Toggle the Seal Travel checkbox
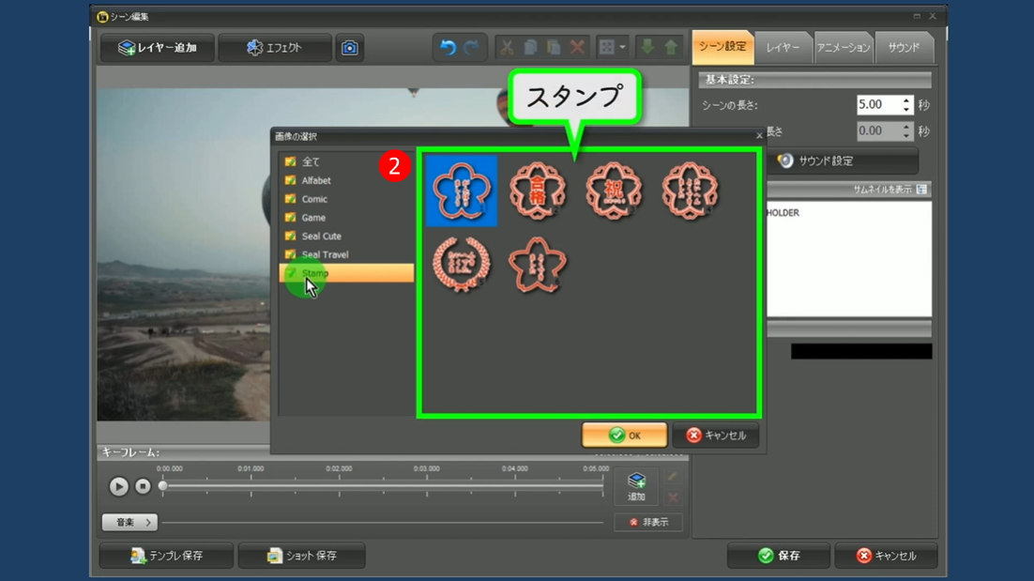Viewport: 1034px width, 581px height. tap(290, 254)
